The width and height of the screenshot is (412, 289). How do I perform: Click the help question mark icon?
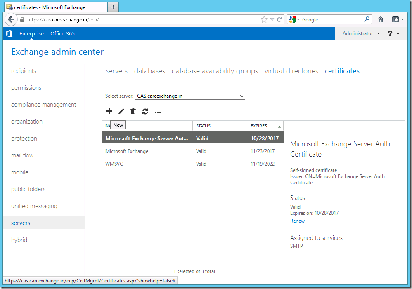click(390, 33)
